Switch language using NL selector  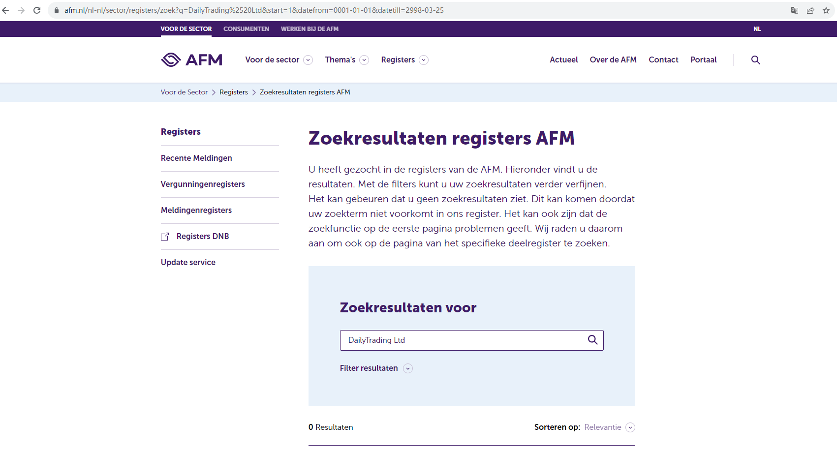tap(757, 29)
